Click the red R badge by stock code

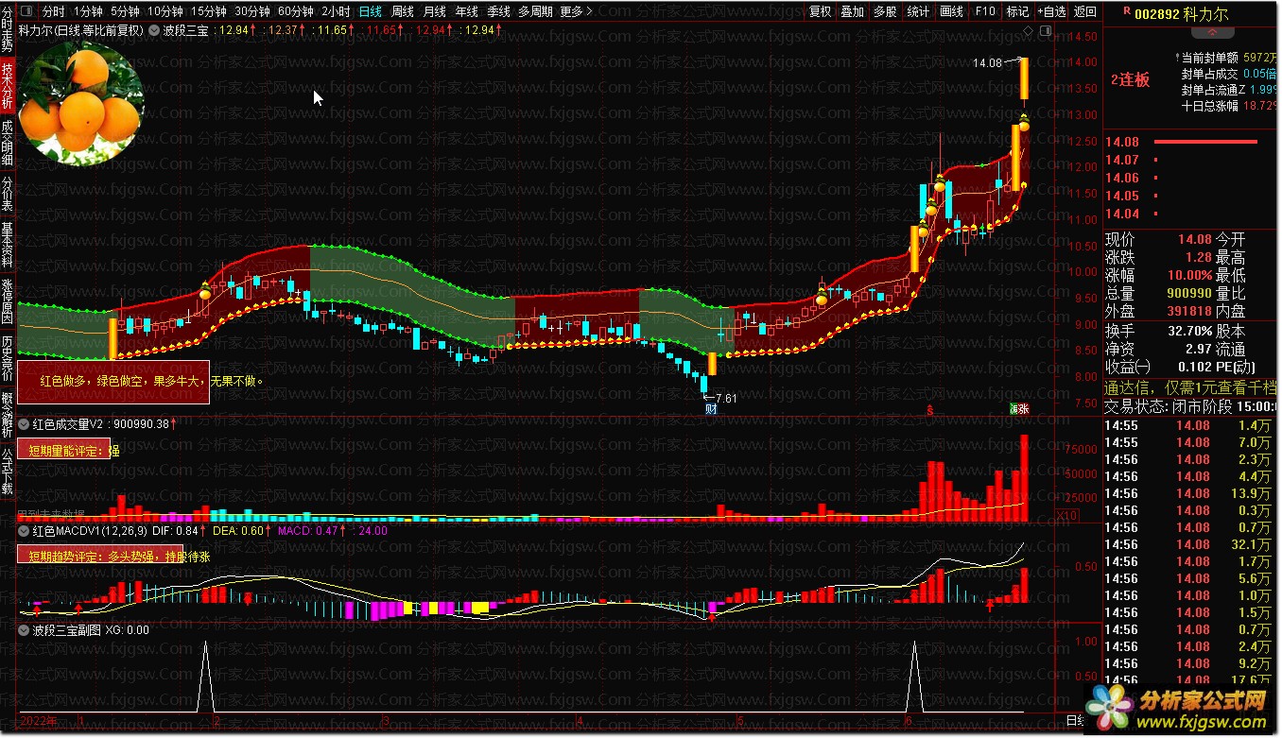click(x=1127, y=12)
